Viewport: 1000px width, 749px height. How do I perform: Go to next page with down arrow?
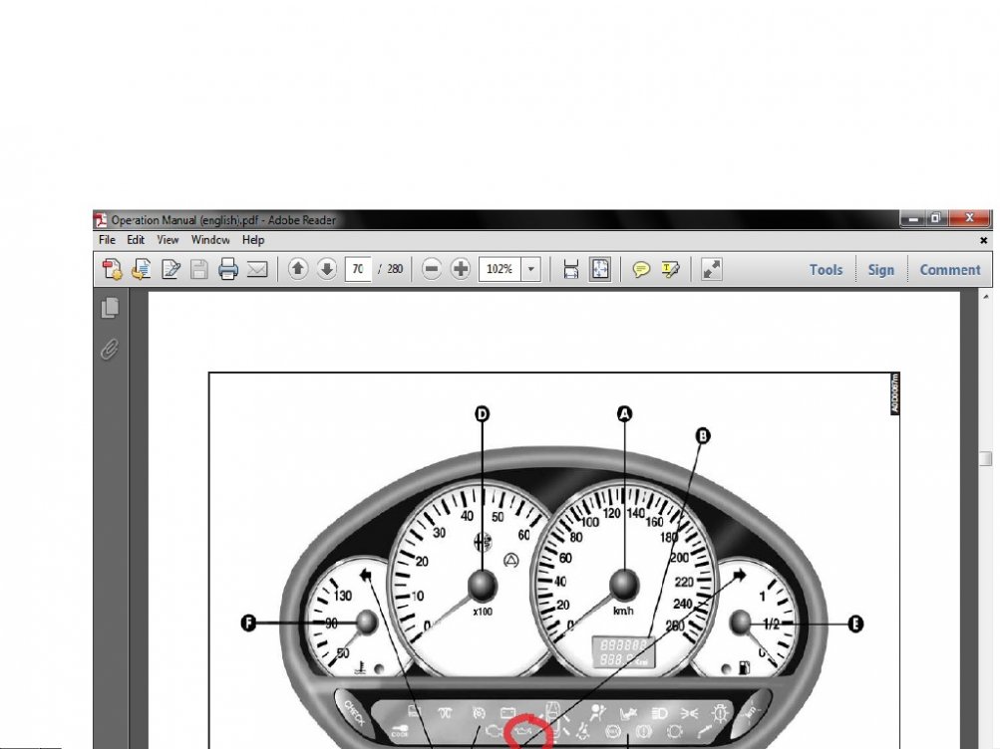point(327,269)
